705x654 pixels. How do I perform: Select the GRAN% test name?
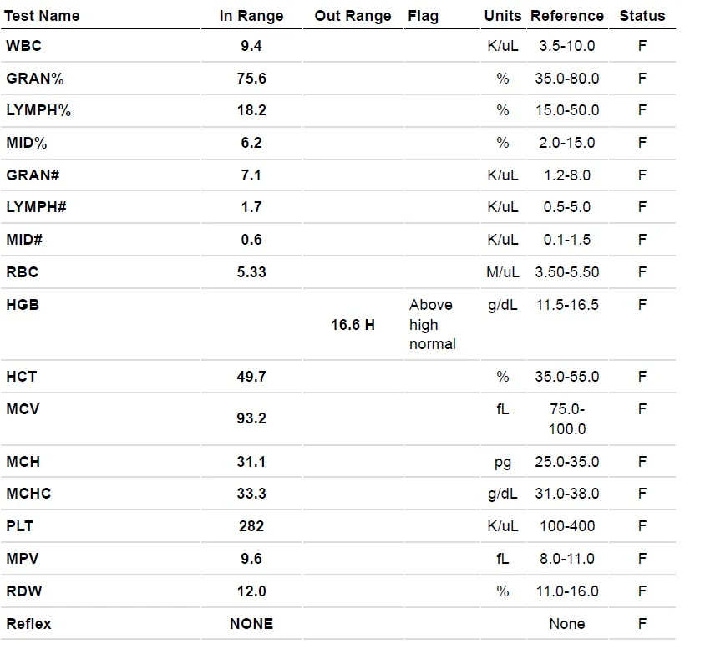[35, 79]
